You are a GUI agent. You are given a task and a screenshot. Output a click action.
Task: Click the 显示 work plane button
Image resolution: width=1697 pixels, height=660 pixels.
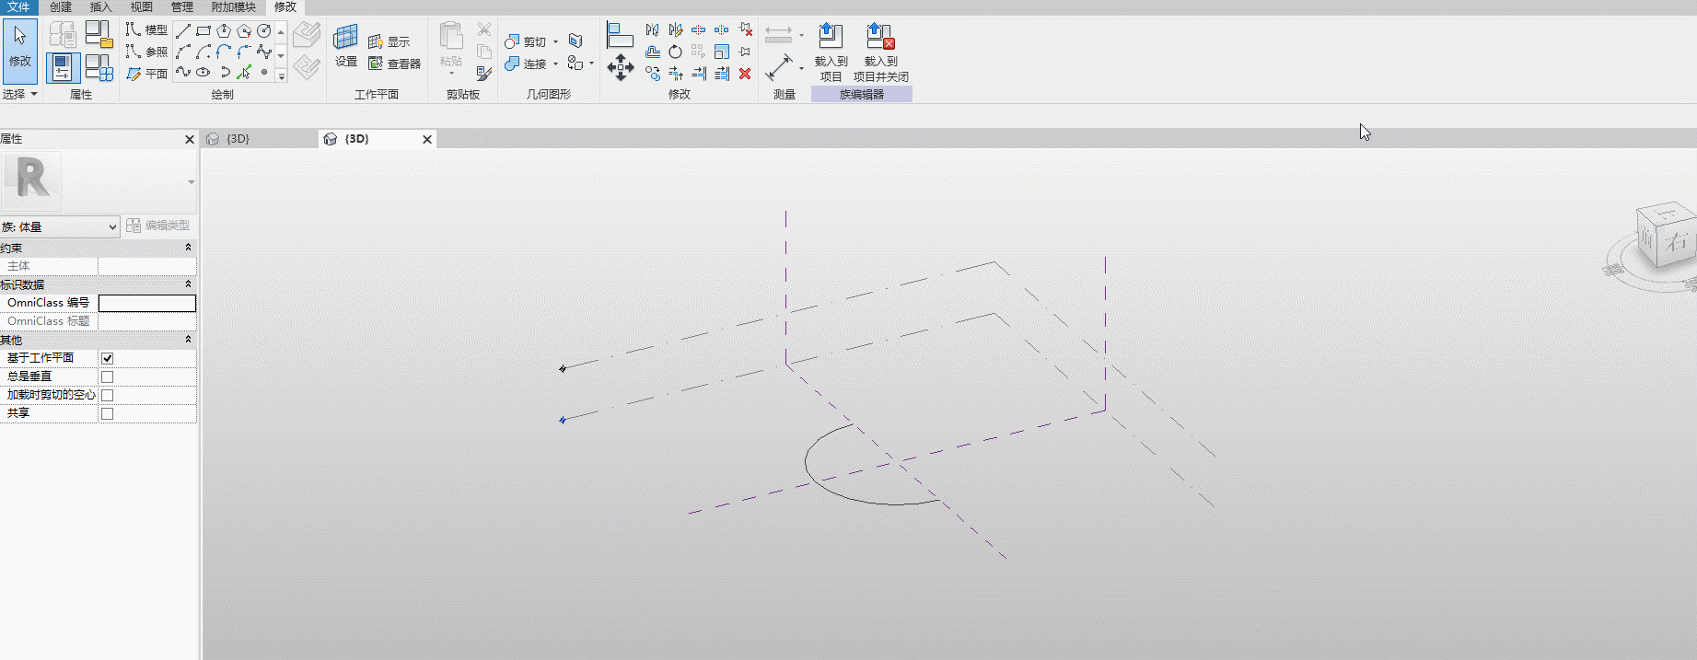(389, 41)
